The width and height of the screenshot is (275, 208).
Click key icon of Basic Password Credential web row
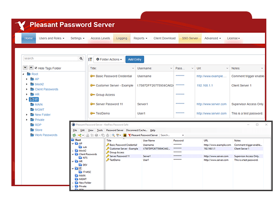tap(93, 76)
